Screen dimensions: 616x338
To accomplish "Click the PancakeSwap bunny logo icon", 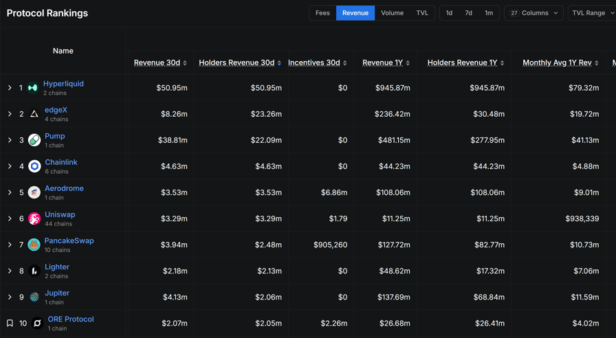I will 34,245.
